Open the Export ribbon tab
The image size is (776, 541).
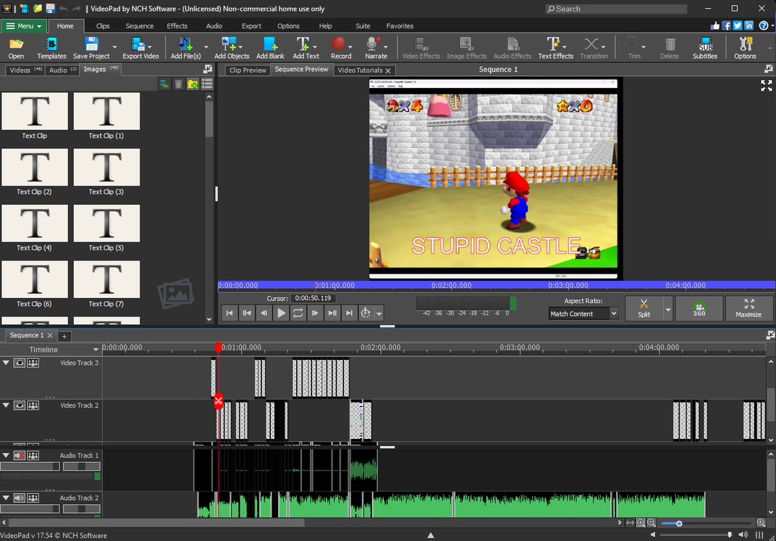tap(252, 26)
